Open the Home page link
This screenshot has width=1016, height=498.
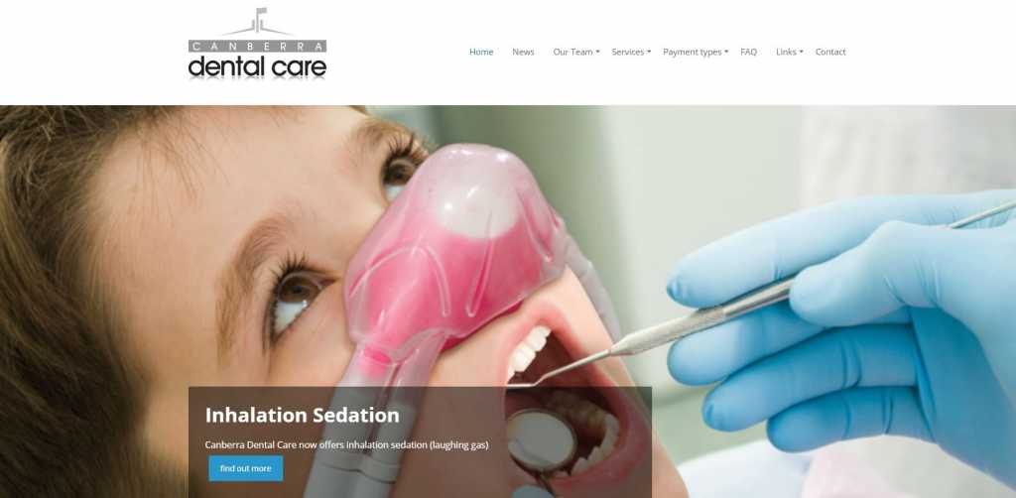(481, 52)
